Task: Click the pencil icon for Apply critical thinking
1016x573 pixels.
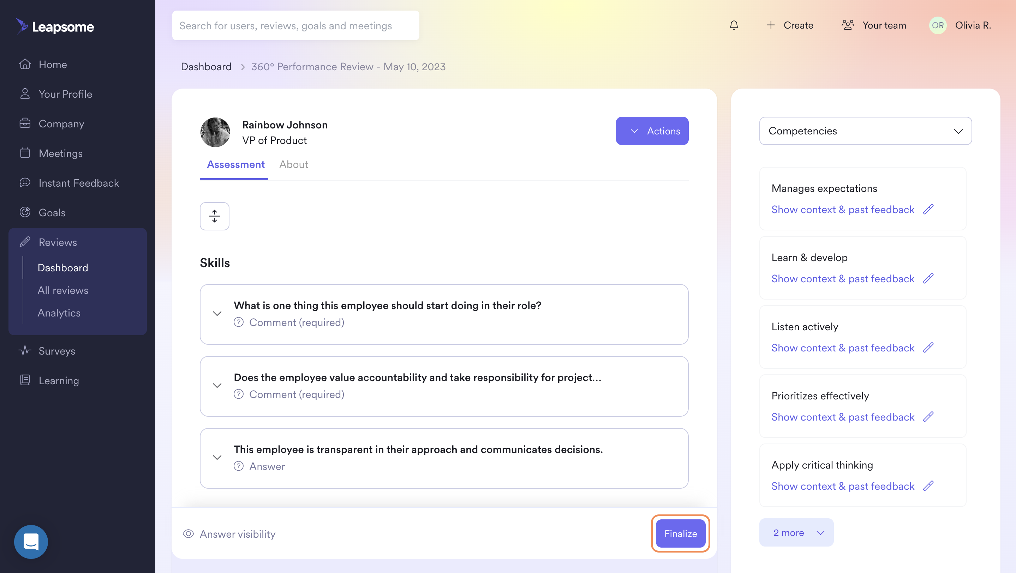Action: 928,486
